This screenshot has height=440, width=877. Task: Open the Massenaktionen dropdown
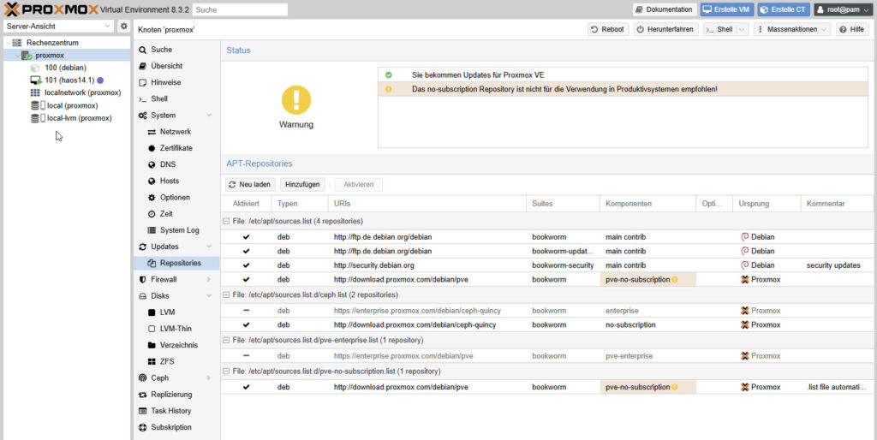793,29
